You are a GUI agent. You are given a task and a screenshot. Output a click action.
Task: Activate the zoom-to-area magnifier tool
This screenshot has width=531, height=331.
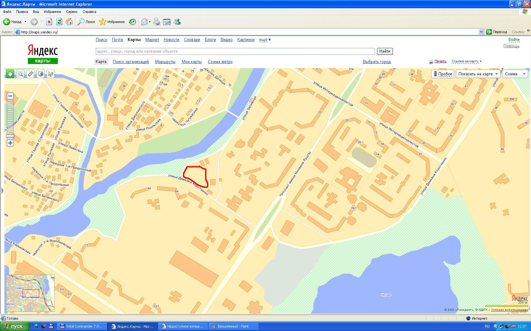pyautogui.click(x=20, y=74)
